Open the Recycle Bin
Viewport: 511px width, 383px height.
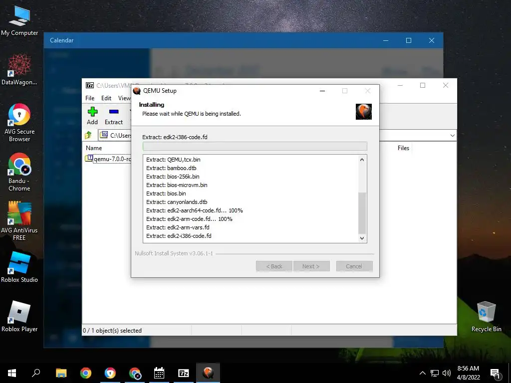[486, 316]
